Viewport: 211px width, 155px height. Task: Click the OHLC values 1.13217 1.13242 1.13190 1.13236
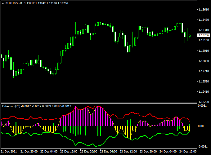tap(46, 3)
